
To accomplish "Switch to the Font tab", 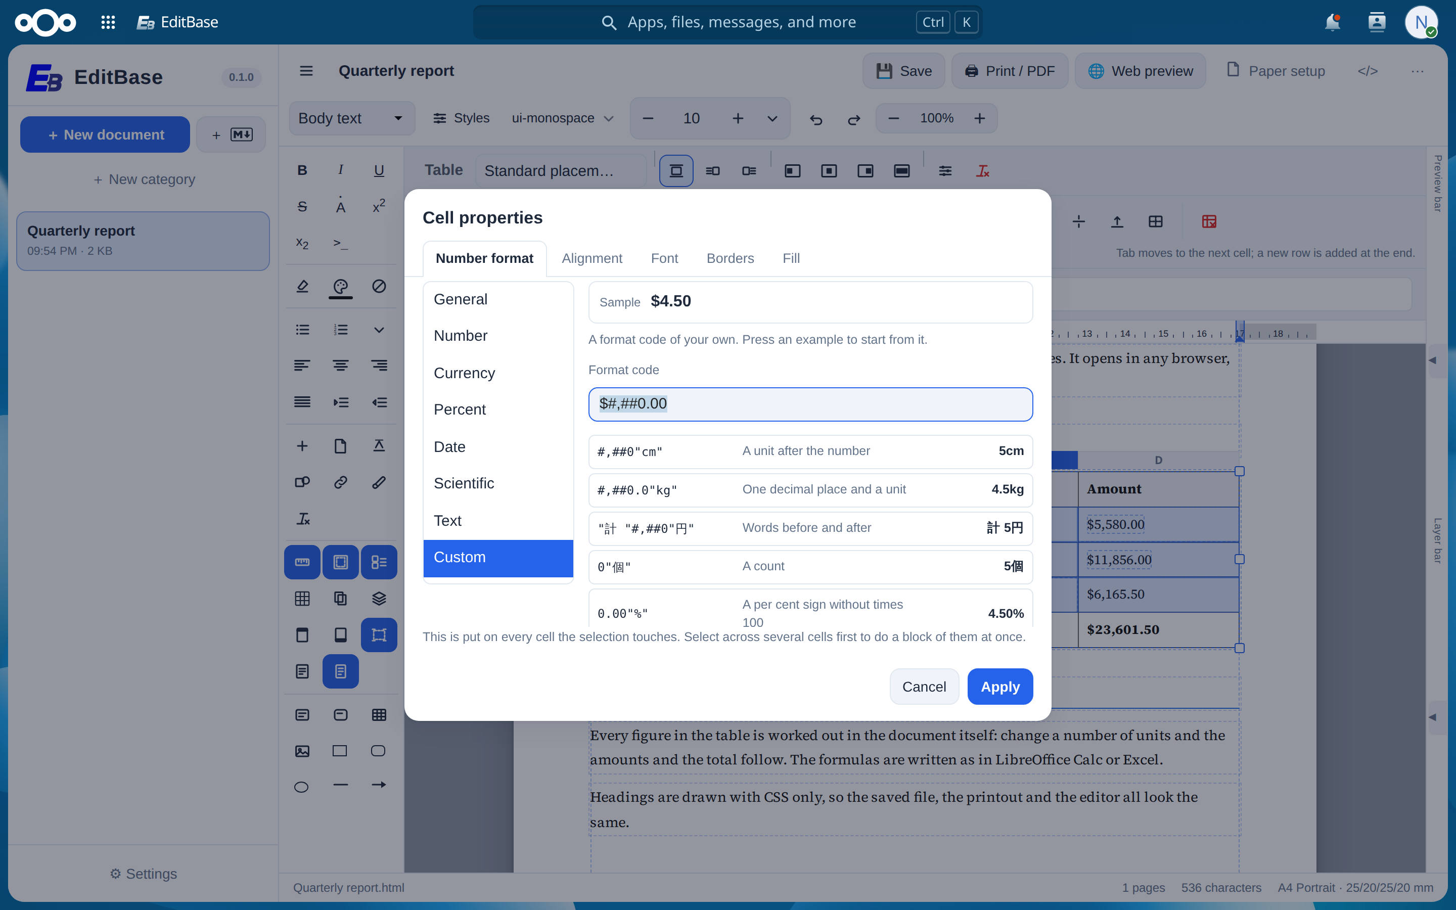I will pyautogui.click(x=664, y=258).
